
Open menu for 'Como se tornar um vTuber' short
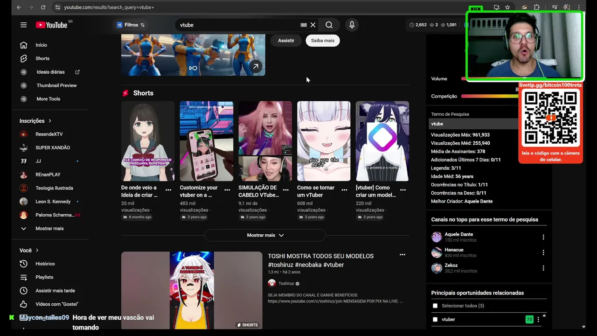(x=344, y=190)
